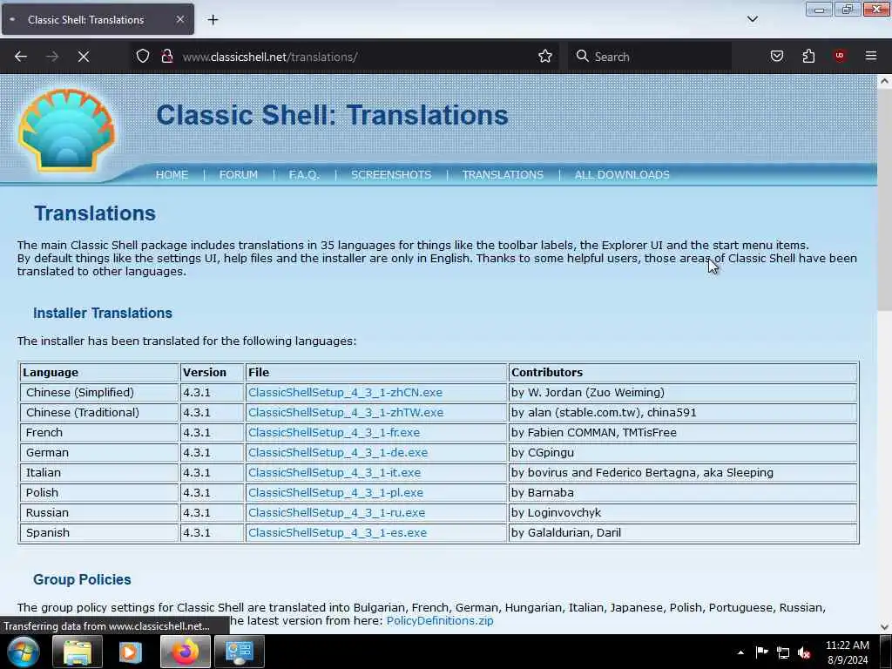Open the FORUM navigation item
The image size is (892, 669).
[239, 174]
